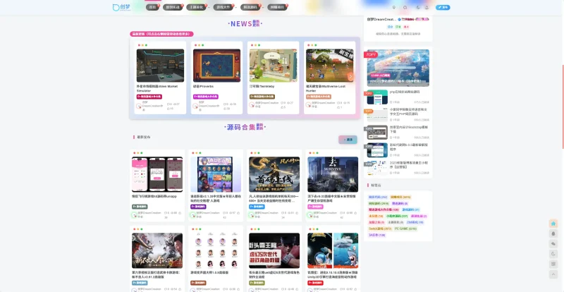Open the Alien Market Simulator thumbnail
Image resolution: width=564 pixels, height=292 pixels.
point(160,66)
